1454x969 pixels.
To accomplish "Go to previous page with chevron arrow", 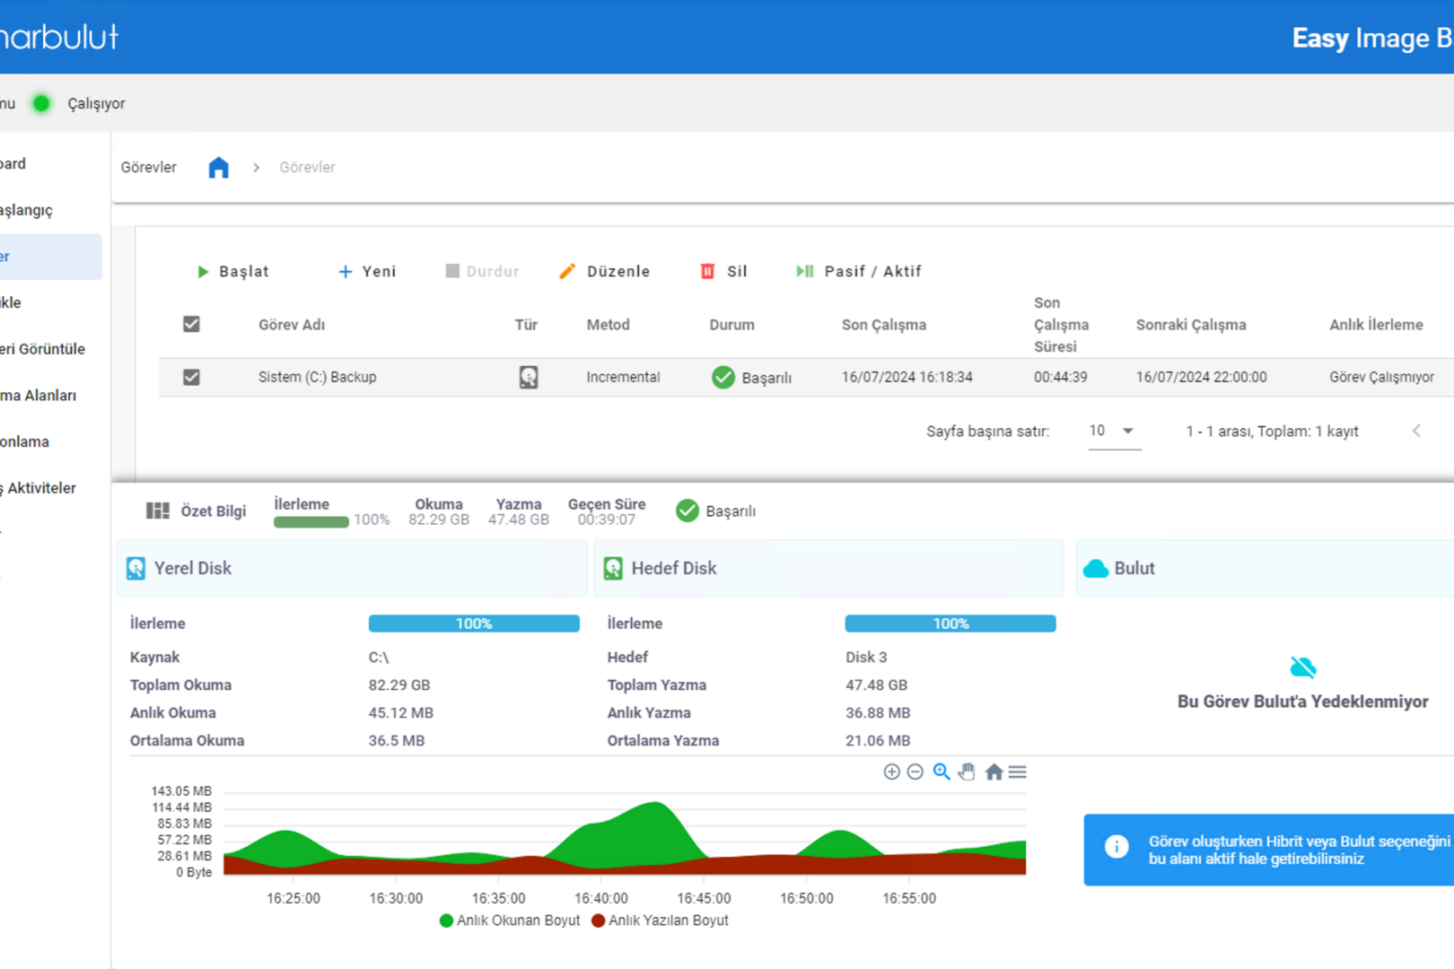I will click(1416, 432).
